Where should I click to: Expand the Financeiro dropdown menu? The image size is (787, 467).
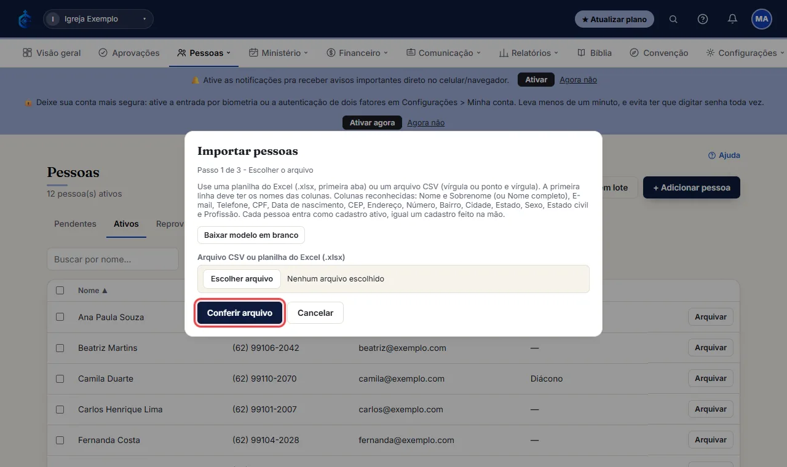tap(357, 53)
